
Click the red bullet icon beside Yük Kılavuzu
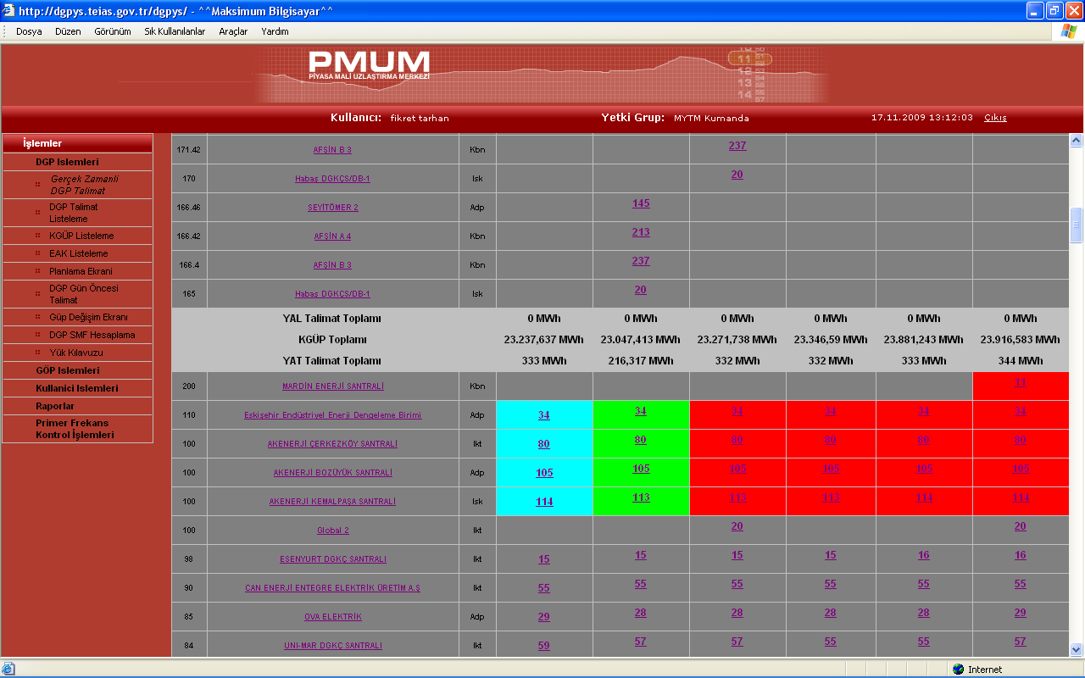(x=37, y=353)
